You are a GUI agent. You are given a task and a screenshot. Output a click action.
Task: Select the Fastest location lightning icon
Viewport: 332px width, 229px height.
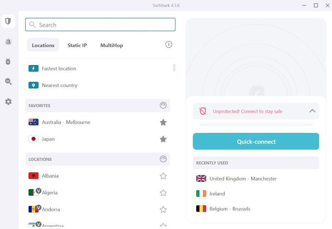34,68
